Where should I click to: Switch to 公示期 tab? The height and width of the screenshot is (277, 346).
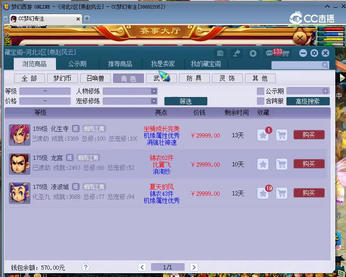pyautogui.click(x=77, y=64)
